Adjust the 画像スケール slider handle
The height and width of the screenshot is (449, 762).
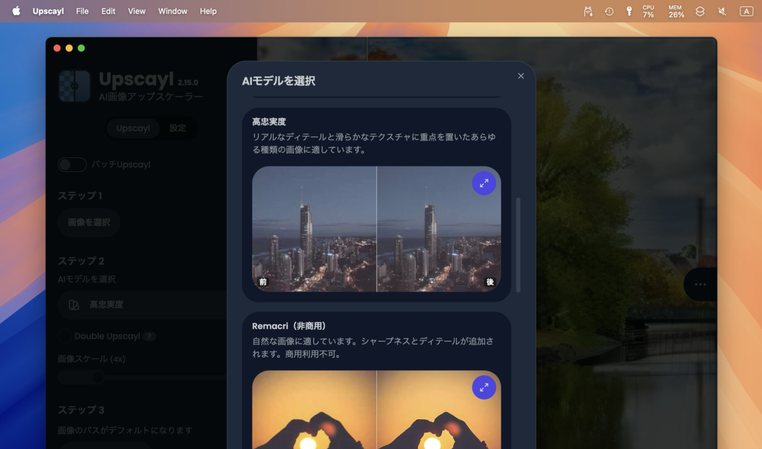[98, 377]
